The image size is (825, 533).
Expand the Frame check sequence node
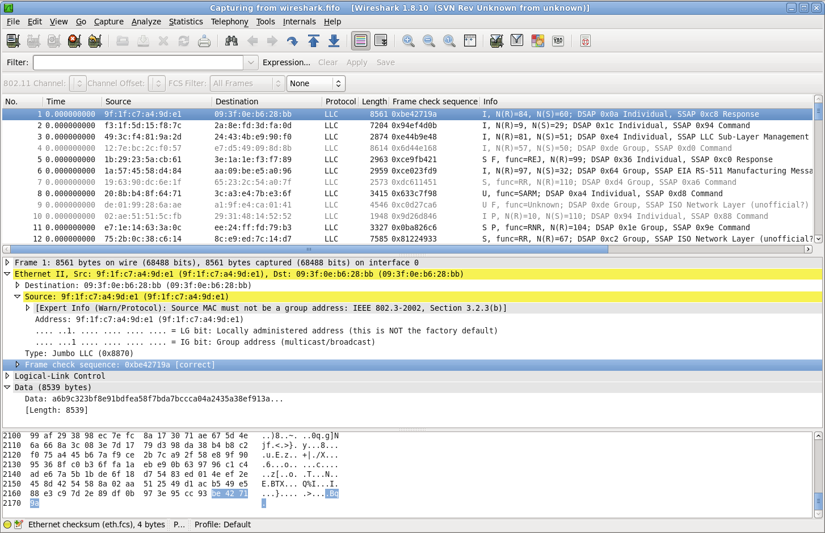(18, 365)
